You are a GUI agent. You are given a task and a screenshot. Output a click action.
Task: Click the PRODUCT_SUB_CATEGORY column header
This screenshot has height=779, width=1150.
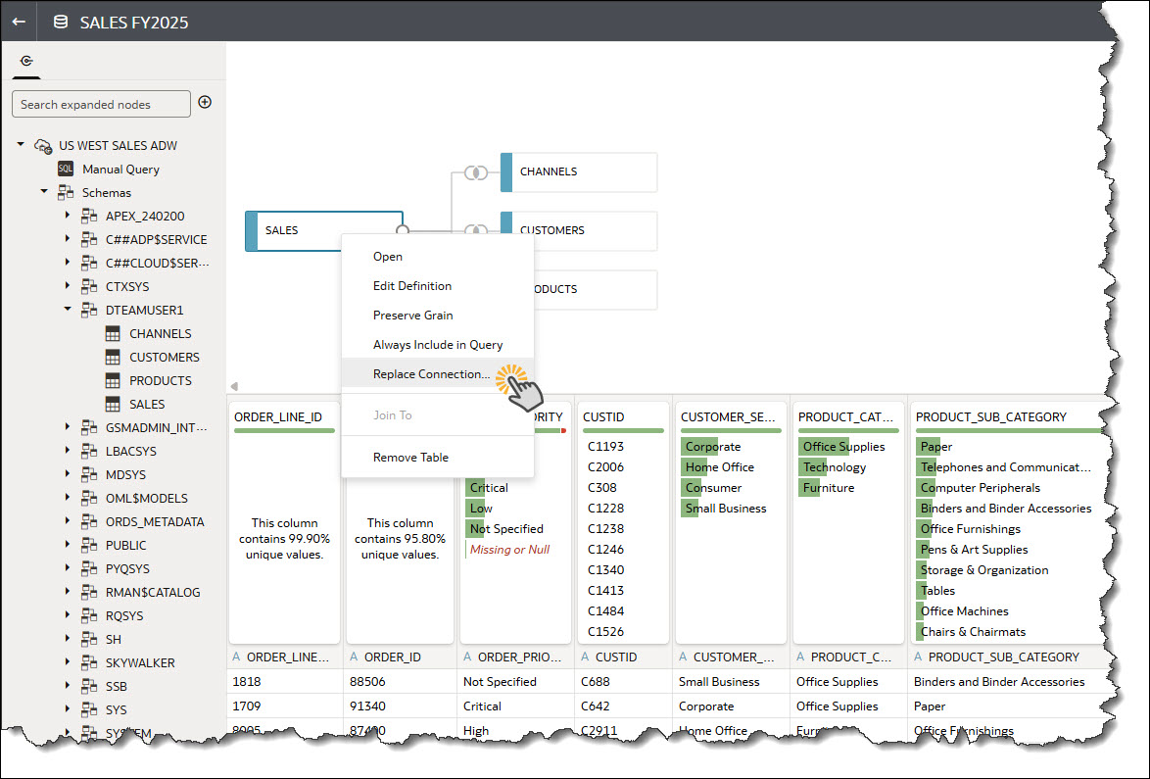[991, 417]
